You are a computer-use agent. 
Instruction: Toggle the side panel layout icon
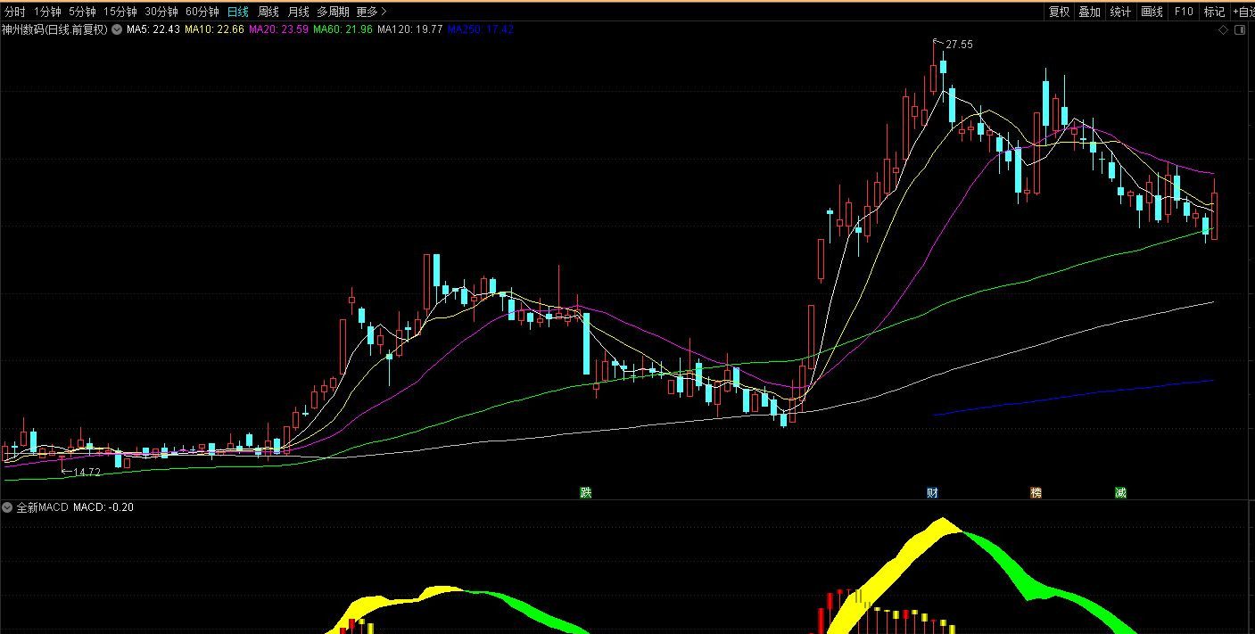click(1240, 29)
